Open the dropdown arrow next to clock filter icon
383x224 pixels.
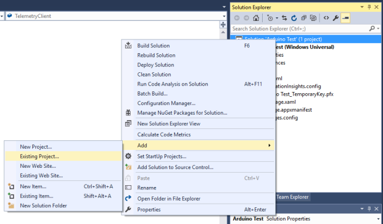[276, 18]
